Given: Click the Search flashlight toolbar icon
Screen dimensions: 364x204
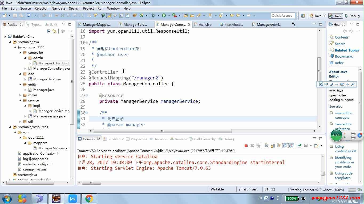Looking at the screenshot, I should pos(199,15).
